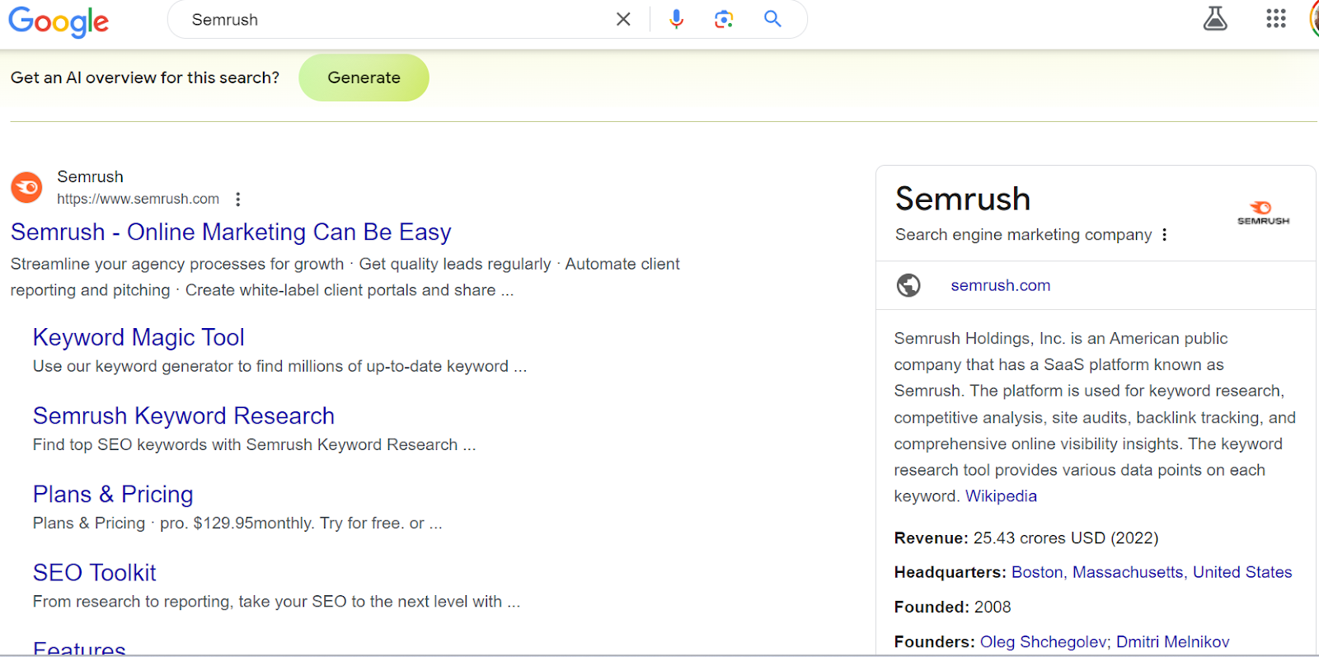This screenshot has height=657, width=1319.
Task: Open more options beside 'Search engine marketing company'
Action: click(x=1164, y=235)
